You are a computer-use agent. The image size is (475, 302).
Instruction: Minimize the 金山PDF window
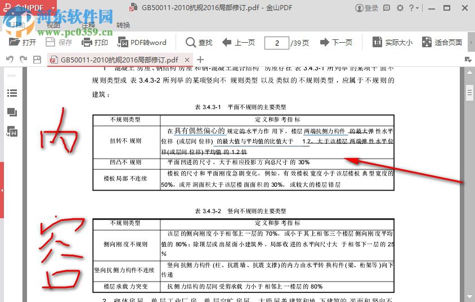432,8
